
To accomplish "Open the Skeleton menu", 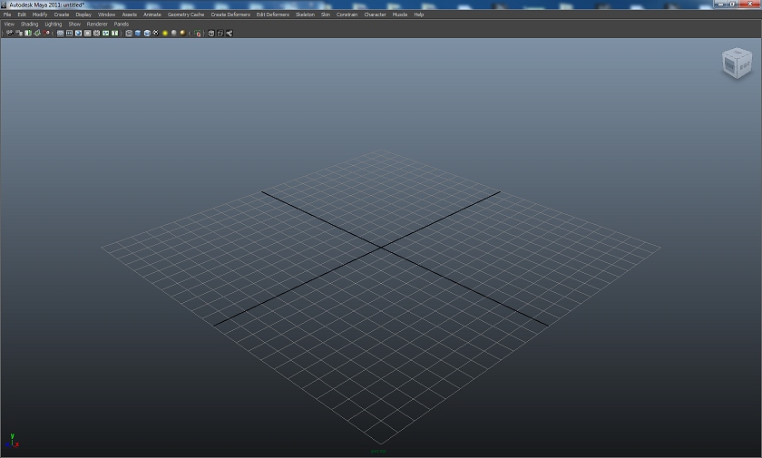I will pos(305,15).
